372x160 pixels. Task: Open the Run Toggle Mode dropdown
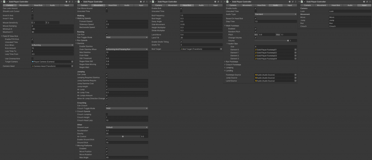pos(127,37)
